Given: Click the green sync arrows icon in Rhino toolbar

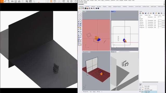Looking at the screenshot, I should [81, 8].
